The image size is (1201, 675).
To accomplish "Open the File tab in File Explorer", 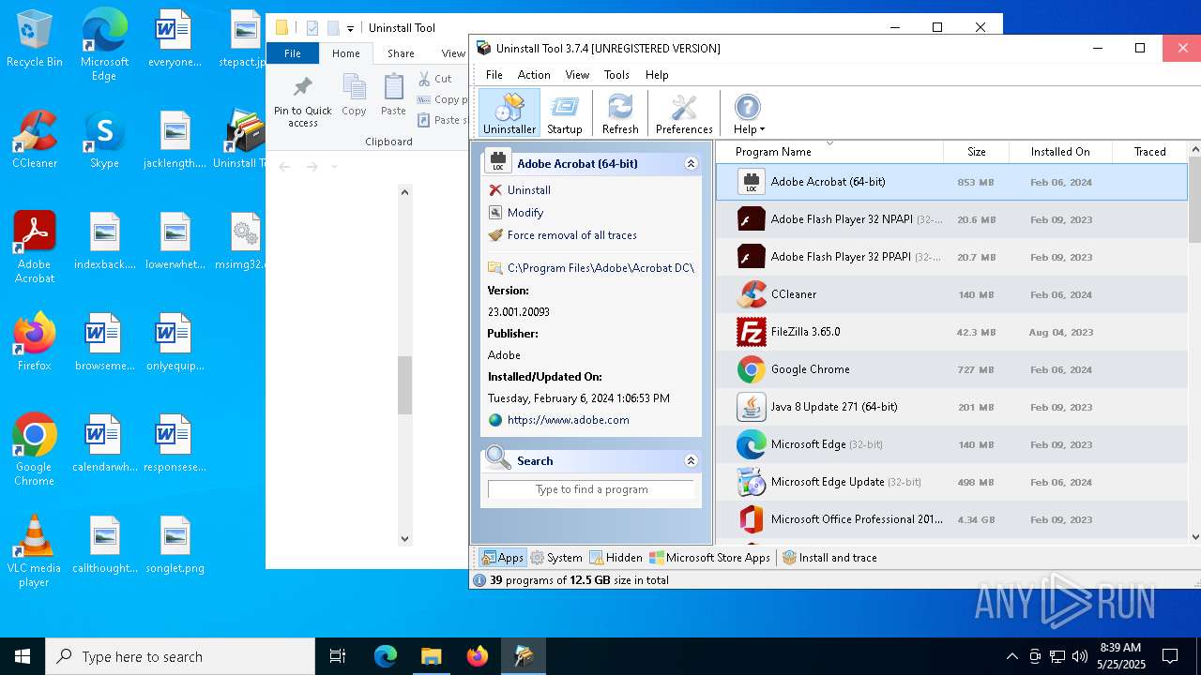I will pos(293,53).
